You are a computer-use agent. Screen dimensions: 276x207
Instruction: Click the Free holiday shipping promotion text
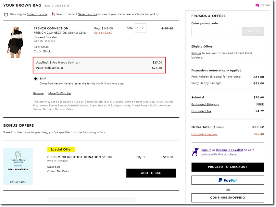pyautogui.click(x=216, y=77)
